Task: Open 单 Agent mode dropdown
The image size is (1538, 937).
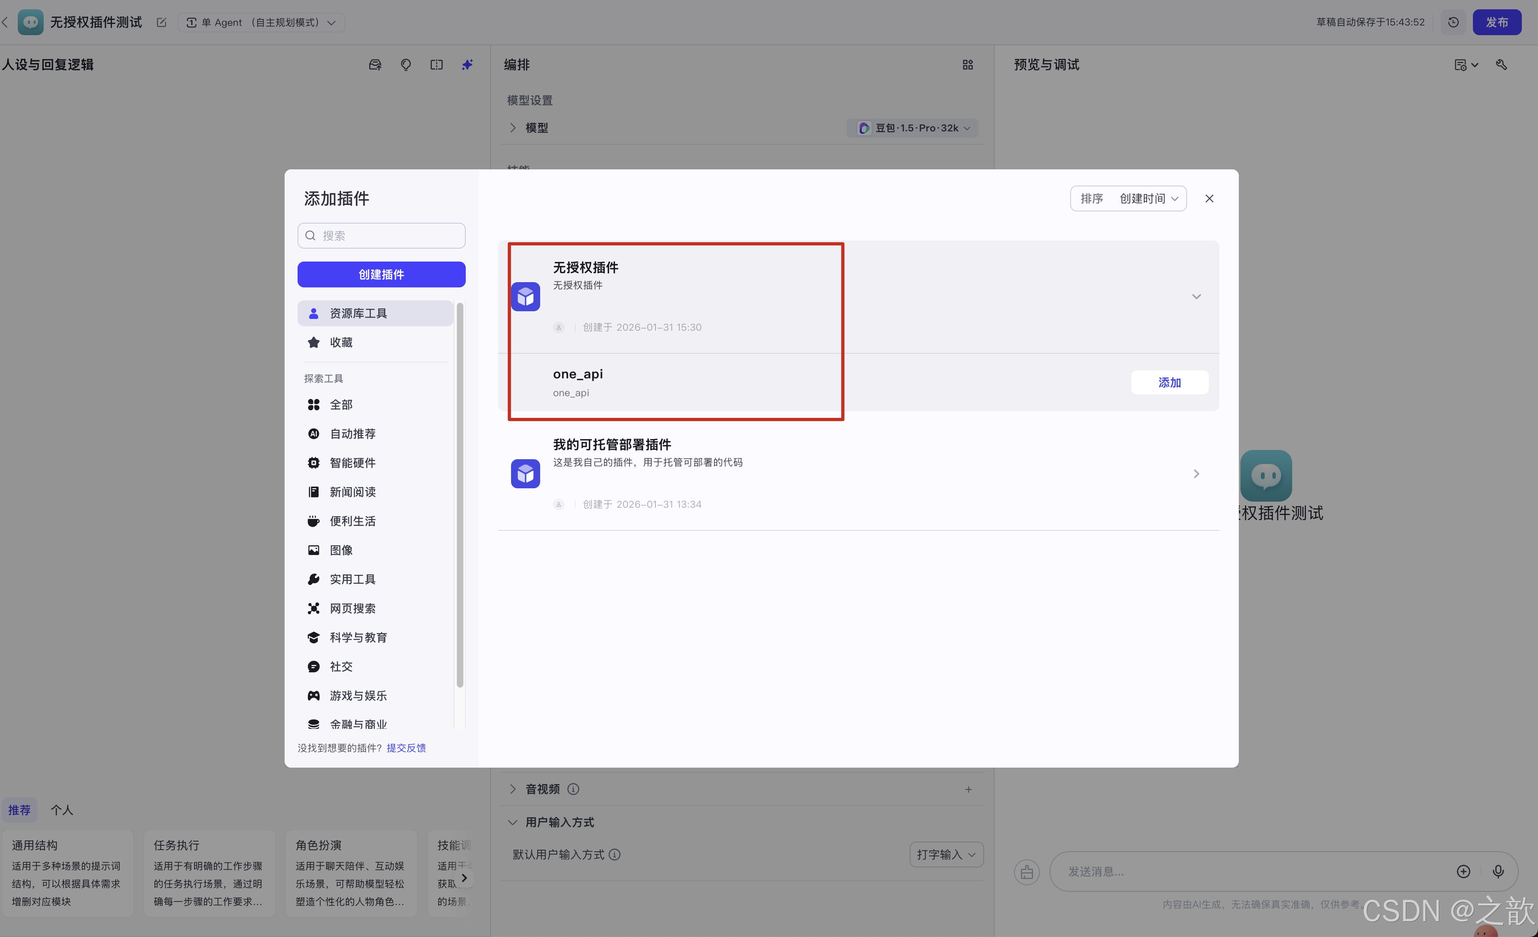Action: 261,23
